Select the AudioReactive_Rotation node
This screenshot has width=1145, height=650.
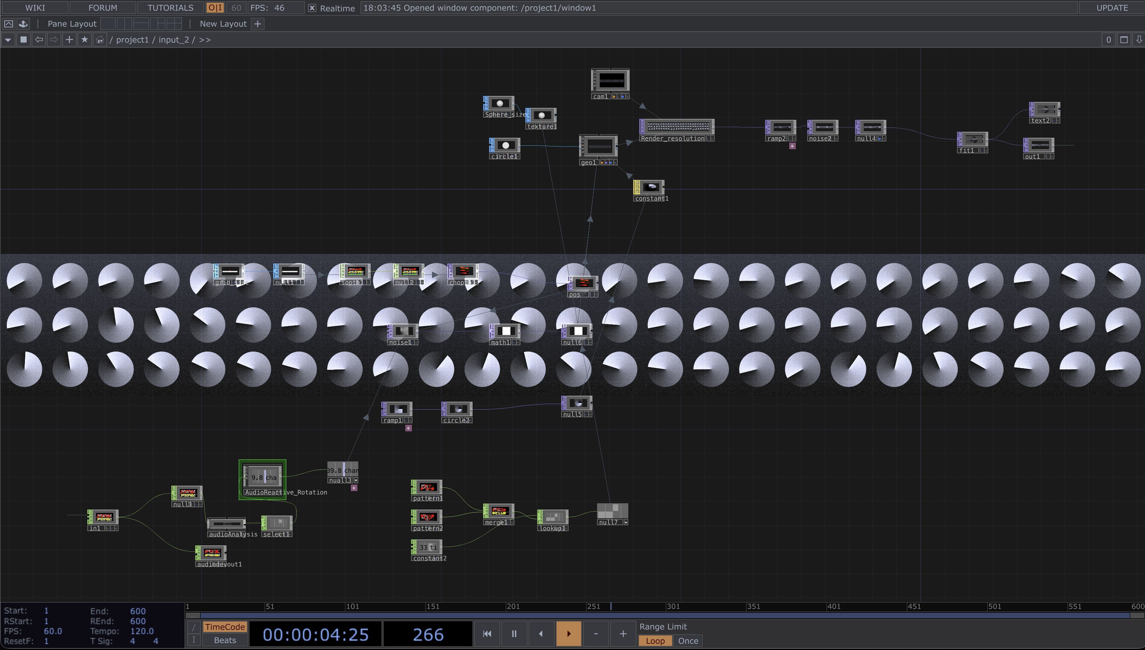pyautogui.click(x=263, y=476)
